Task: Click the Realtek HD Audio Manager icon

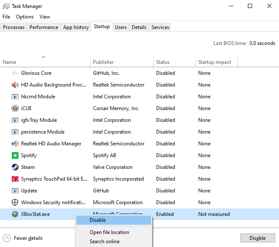Action: (15, 144)
